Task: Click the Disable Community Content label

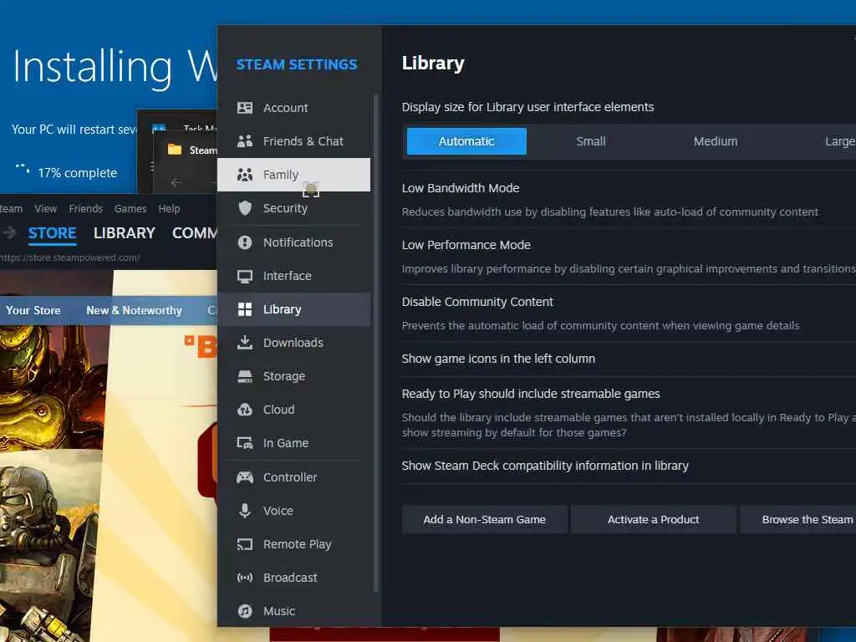Action: (477, 302)
